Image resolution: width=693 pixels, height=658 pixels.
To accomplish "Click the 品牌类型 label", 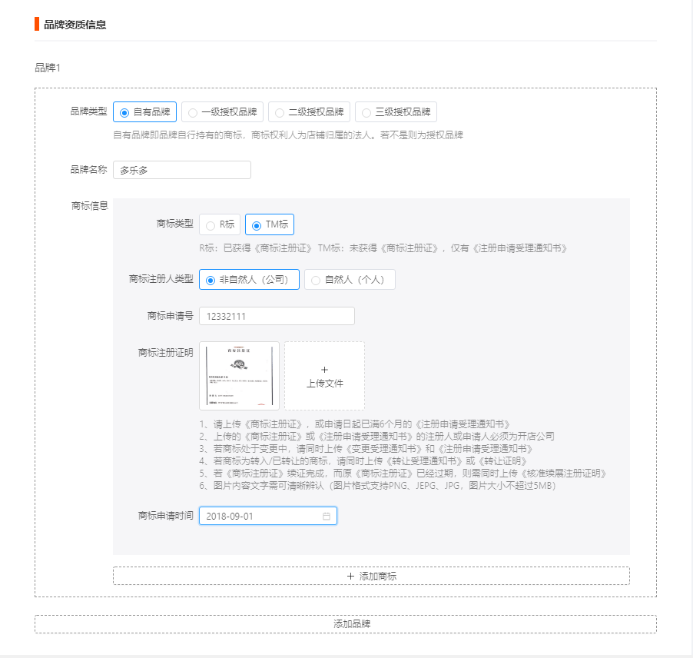I will coord(88,111).
